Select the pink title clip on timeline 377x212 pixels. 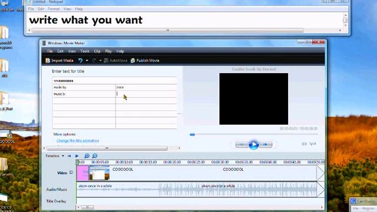[82, 173]
